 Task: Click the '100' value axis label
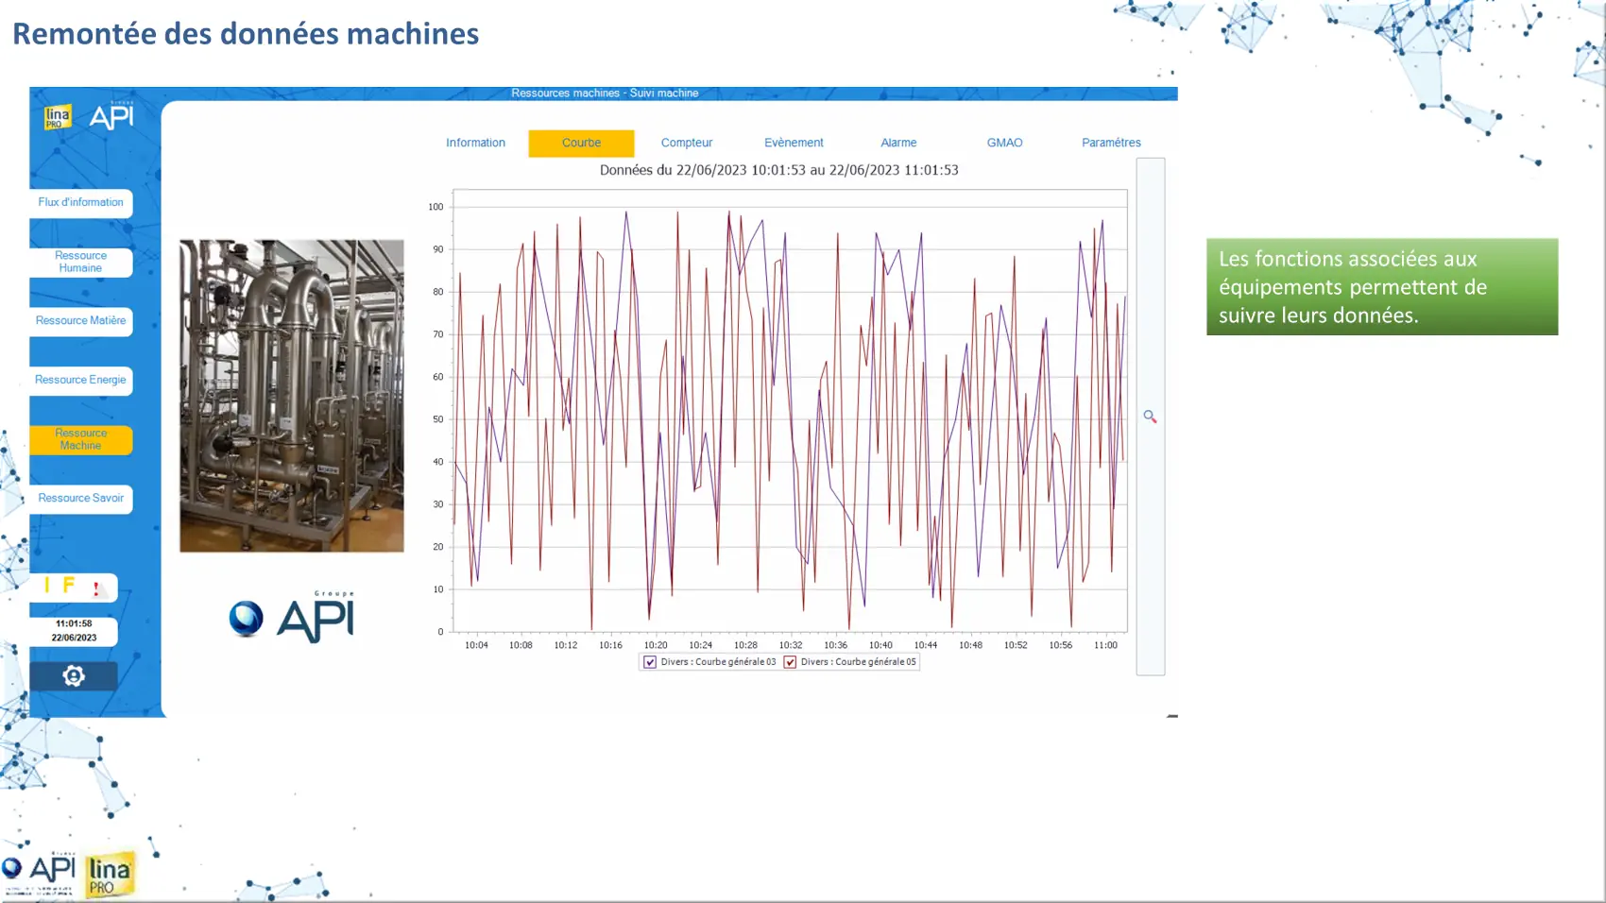pos(436,207)
